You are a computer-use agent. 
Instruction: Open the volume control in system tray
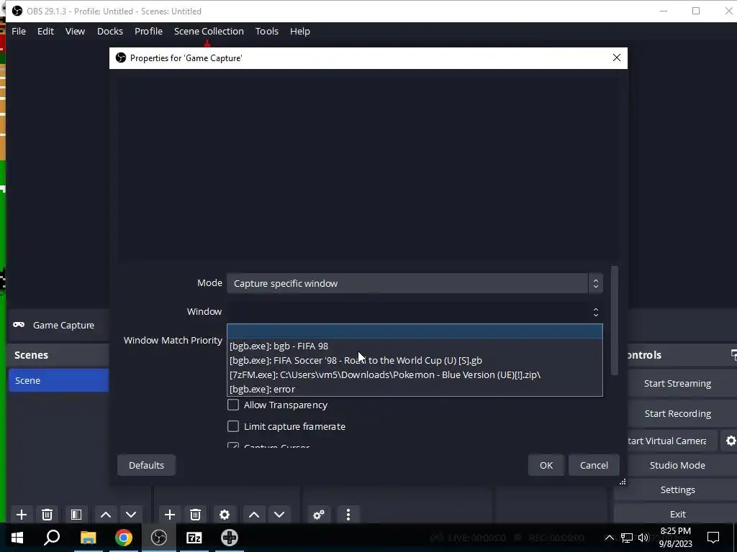click(x=643, y=538)
